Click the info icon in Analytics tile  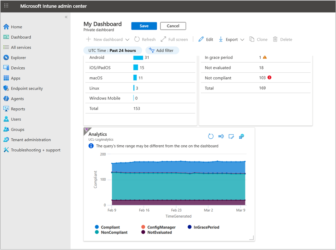[91, 146]
